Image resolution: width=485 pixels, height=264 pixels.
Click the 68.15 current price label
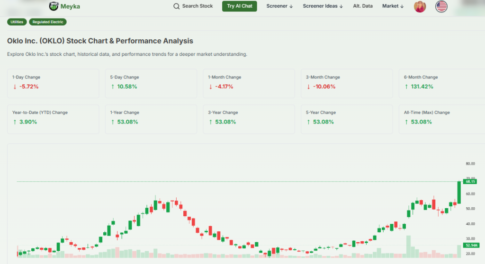click(x=470, y=182)
